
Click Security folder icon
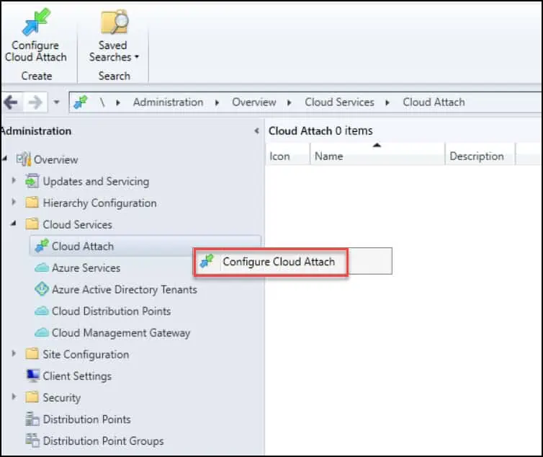click(x=32, y=397)
